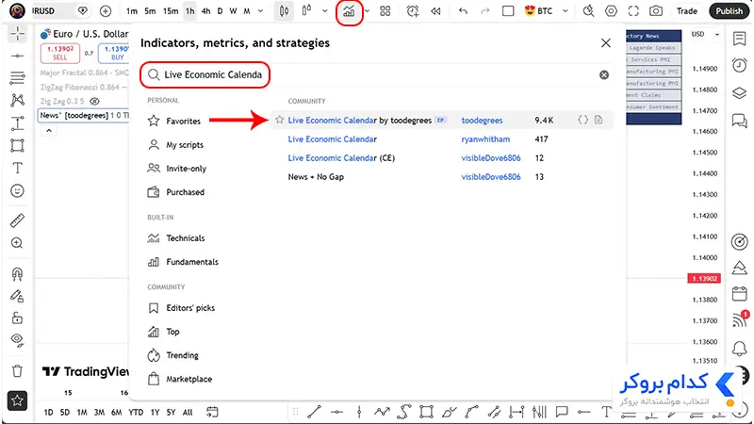
Task: Add Live Economic Calendar by toodegrees to favorites
Action: (x=279, y=120)
